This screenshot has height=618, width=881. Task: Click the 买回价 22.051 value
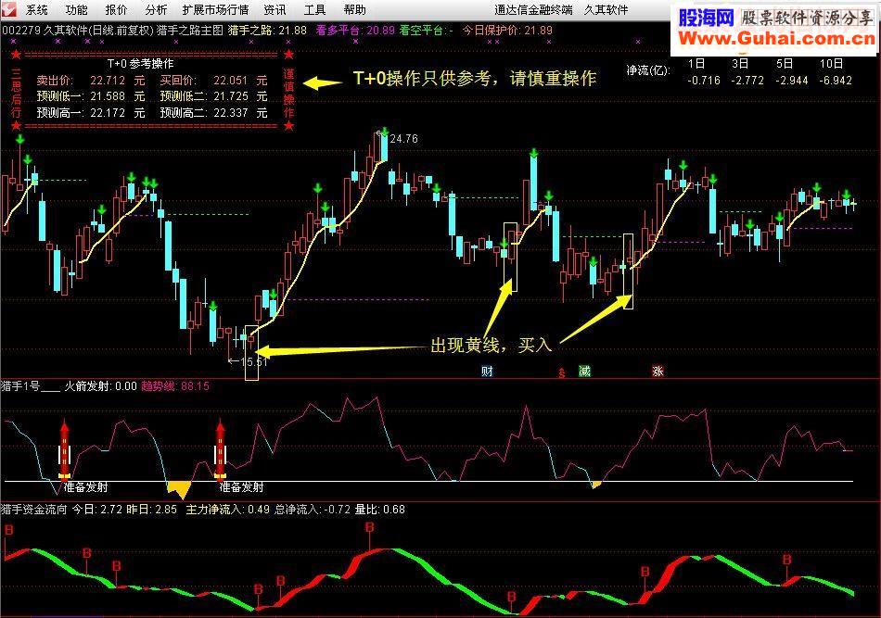230,81
